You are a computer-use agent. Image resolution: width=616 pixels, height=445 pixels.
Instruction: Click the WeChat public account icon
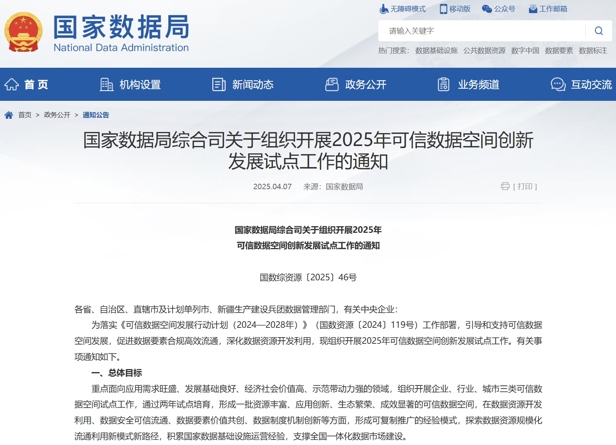(x=487, y=9)
